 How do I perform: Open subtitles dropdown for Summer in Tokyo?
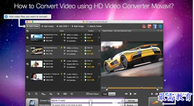[81, 80]
